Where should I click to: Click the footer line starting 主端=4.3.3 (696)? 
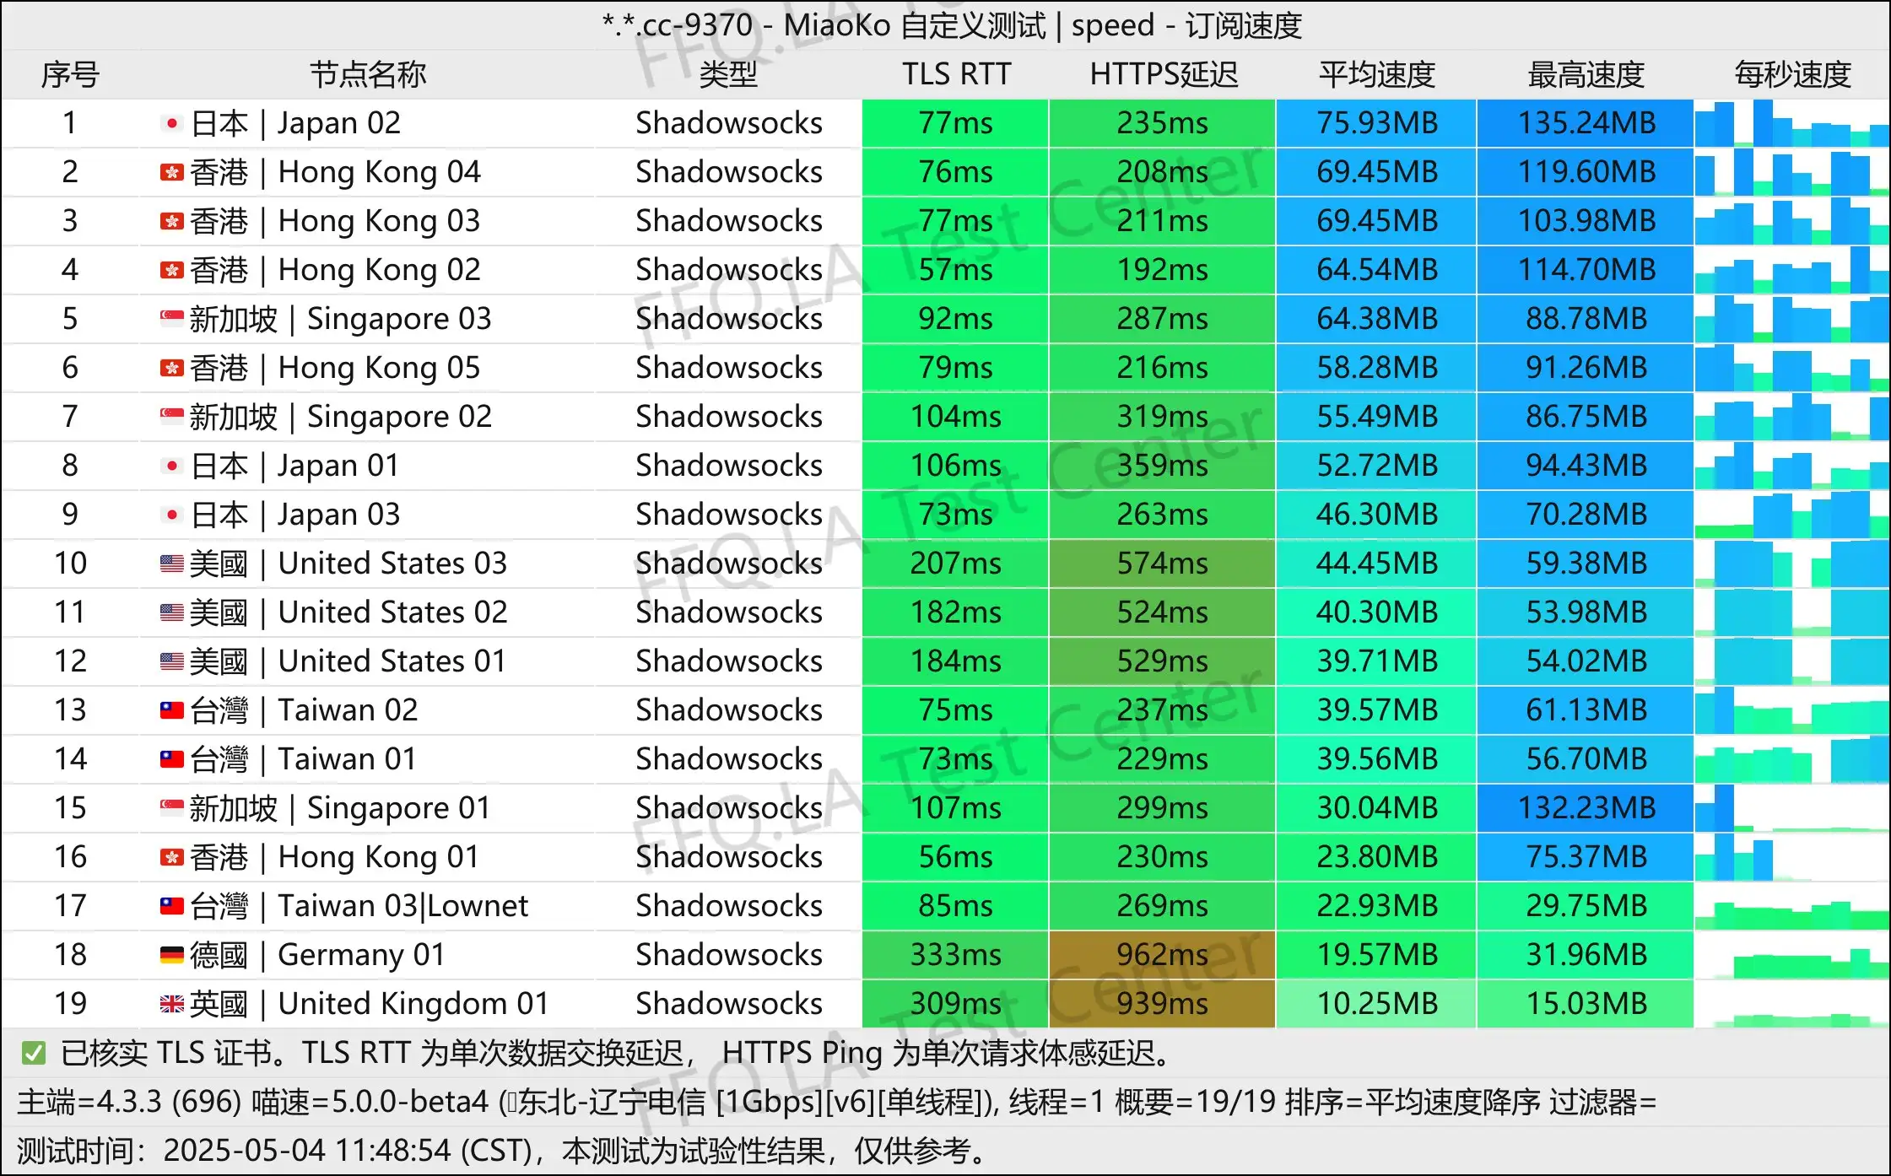pos(837,1102)
